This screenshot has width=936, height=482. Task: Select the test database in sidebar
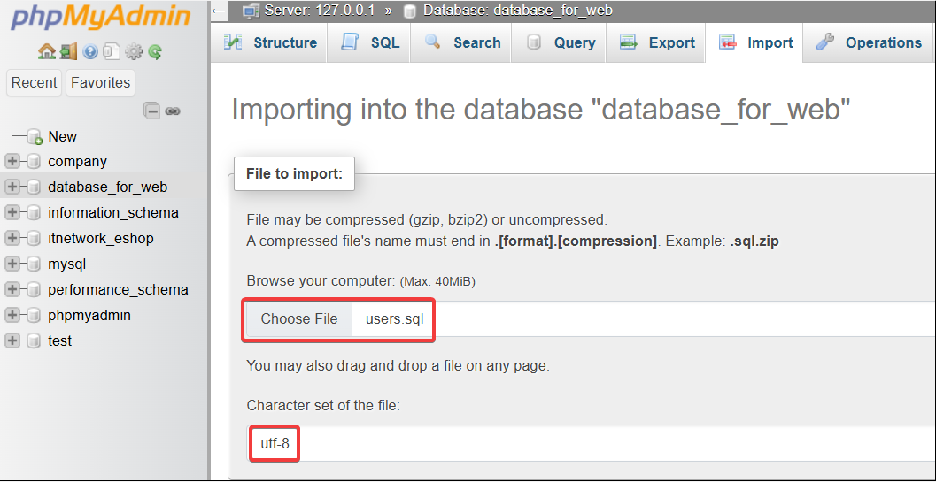[60, 340]
